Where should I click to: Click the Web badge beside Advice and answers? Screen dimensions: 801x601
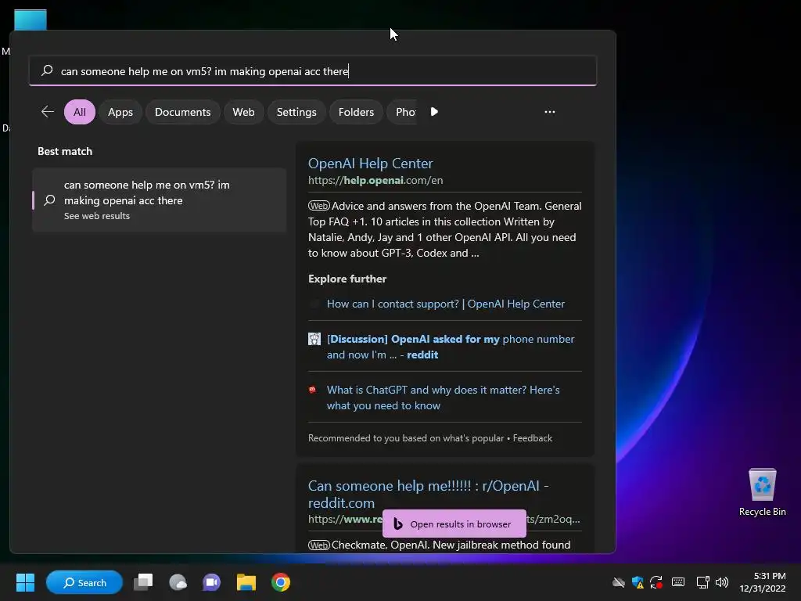[319, 206]
